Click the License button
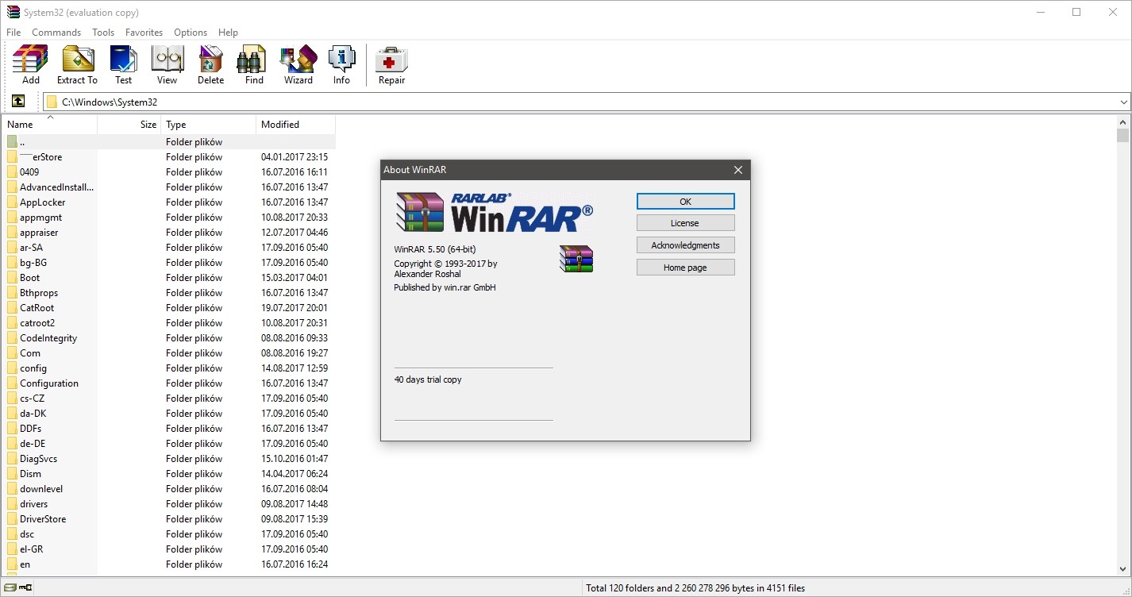This screenshot has height=597, width=1132. click(x=685, y=223)
